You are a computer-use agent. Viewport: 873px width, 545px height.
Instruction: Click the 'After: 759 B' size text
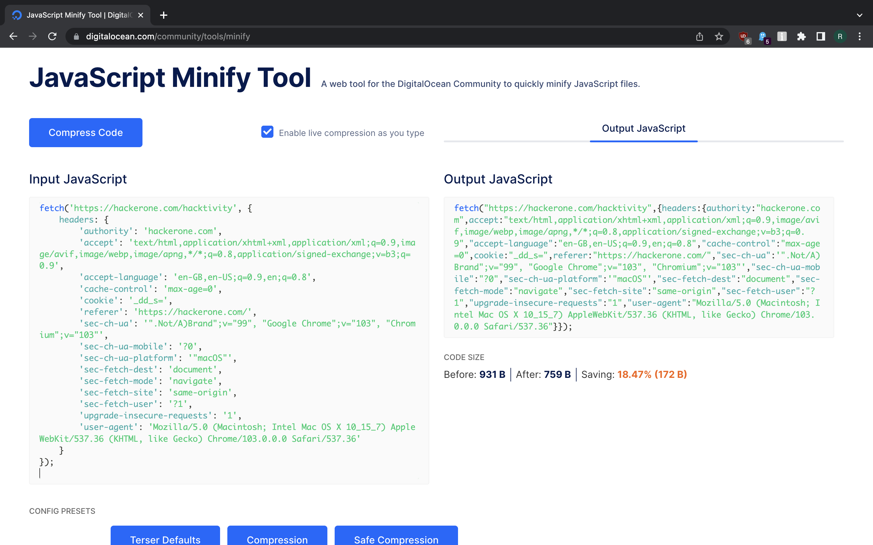coord(543,375)
